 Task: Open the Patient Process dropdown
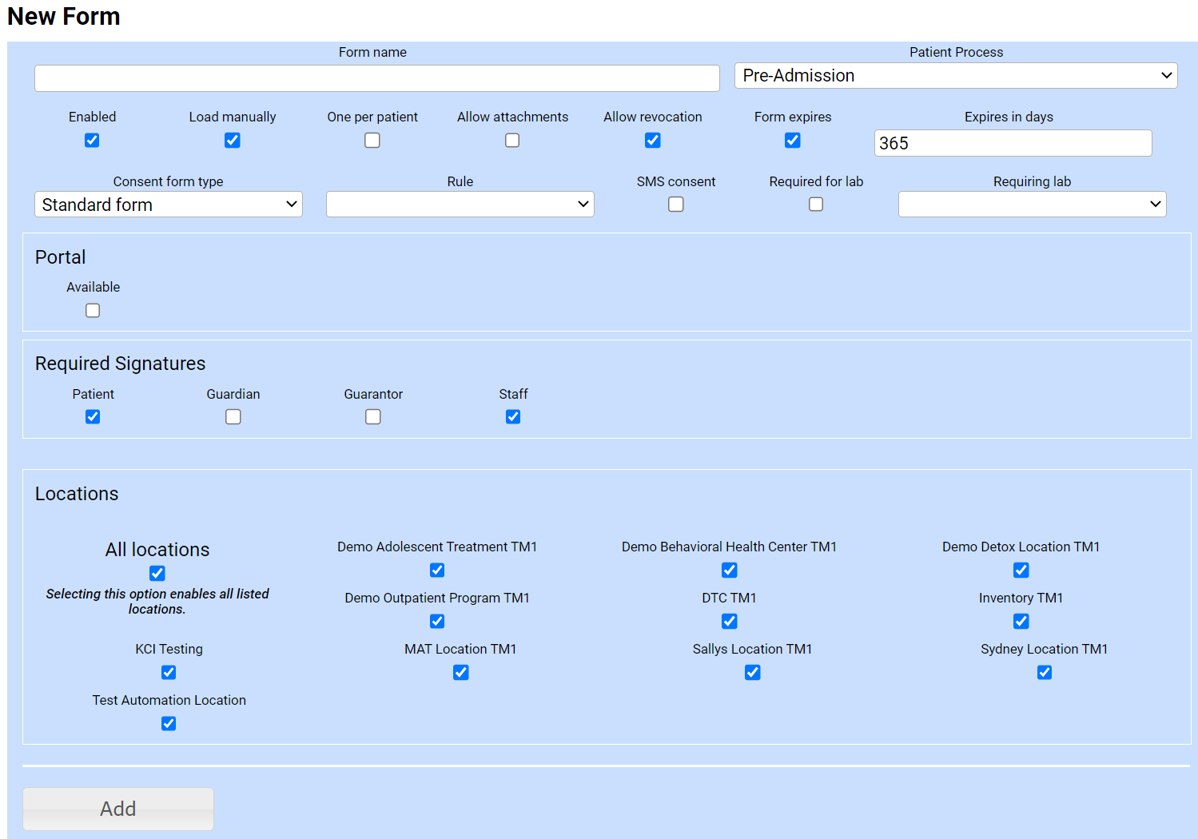(x=955, y=76)
